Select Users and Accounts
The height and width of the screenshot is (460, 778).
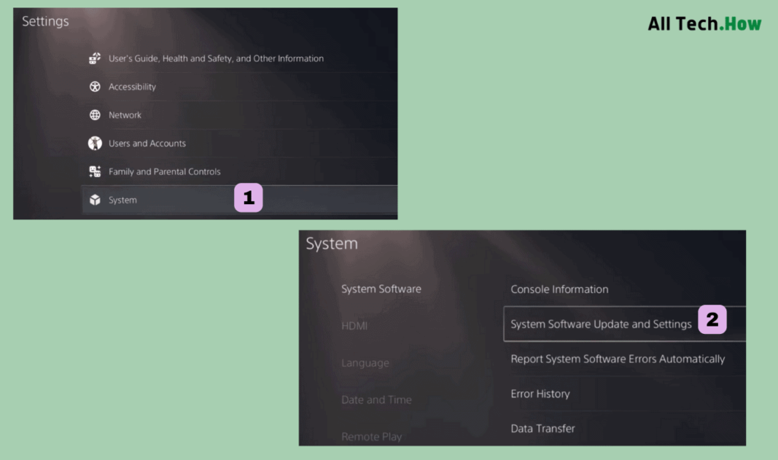pyautogui.click(x=239, y=143)
